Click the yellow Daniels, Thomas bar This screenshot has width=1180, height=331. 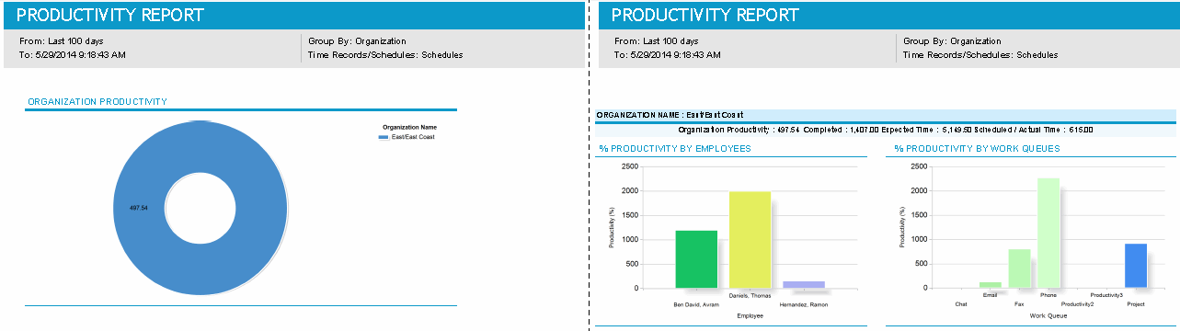750,240
